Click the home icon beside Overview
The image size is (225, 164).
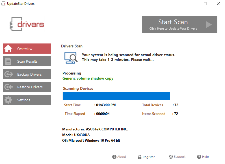click(8, 49)
